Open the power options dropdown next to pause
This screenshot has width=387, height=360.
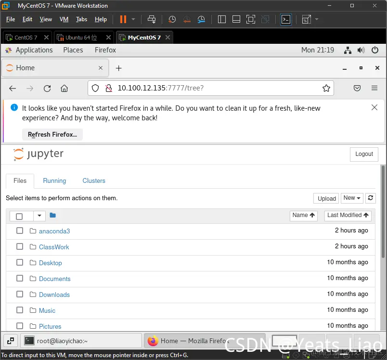coord(133,19)
